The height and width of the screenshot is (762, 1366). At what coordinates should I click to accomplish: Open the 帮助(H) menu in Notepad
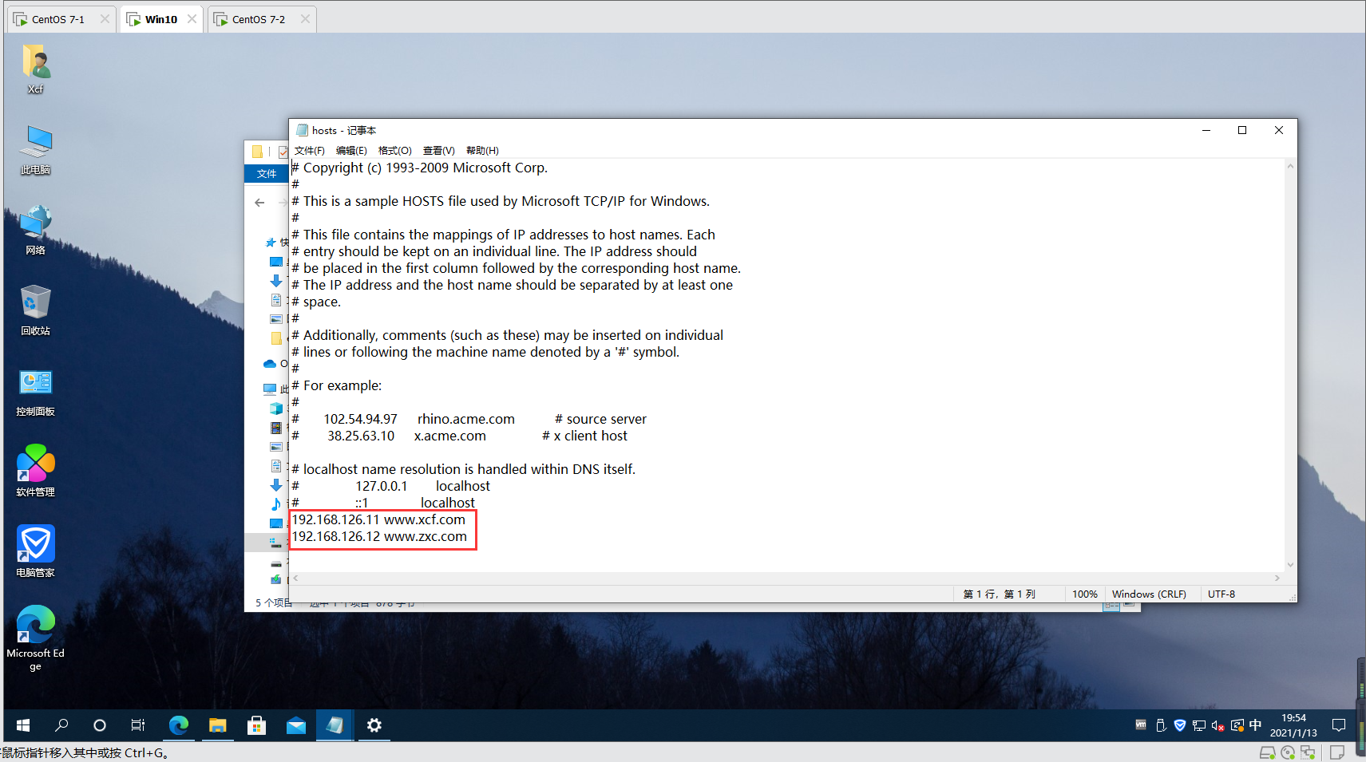coord(482,151)
